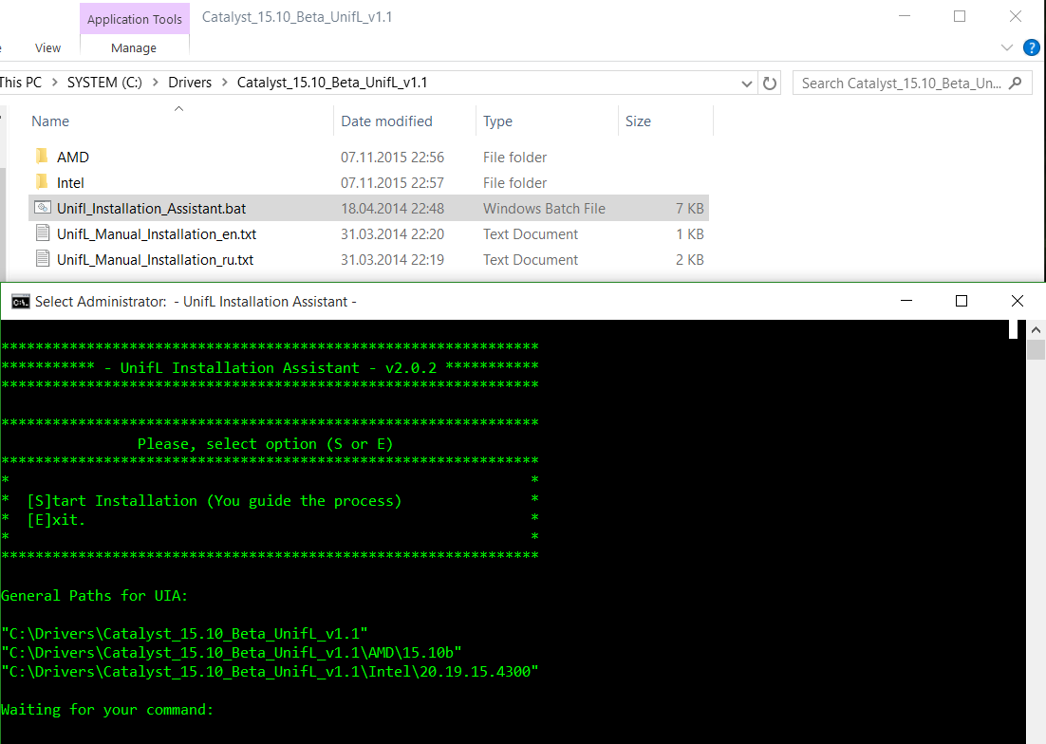Image resolution: width=1046 pixels, height=744 pixels.
Task: Open the Manage ribbon tab
Action: (134, 48)
